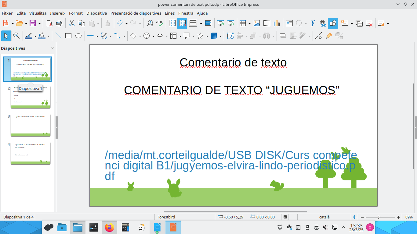417x234 pixels.
Task: Click the Insert Text Box icon
Action: click(289, 23)
